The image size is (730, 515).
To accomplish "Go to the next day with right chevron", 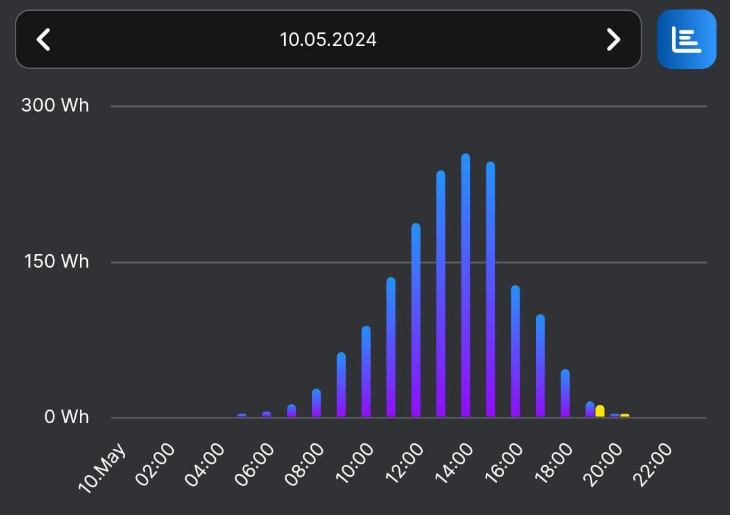I will [614, 40].
